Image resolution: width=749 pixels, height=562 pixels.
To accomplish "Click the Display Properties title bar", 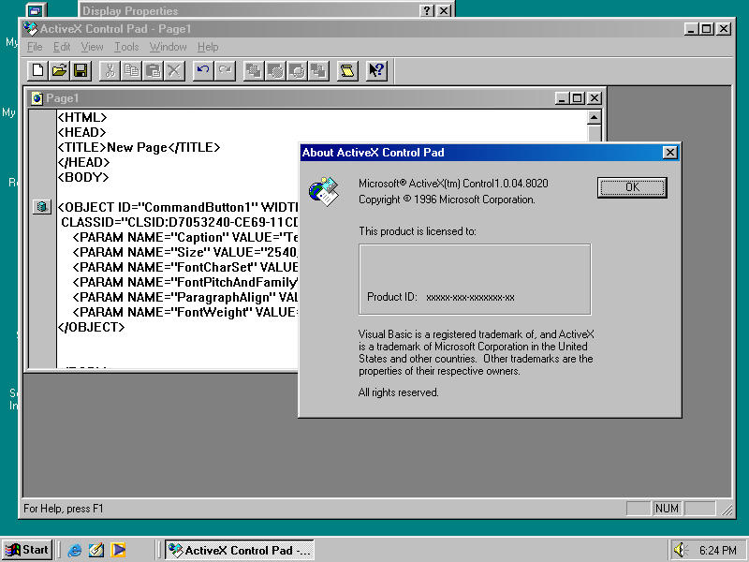I will (x=267, y=9).
